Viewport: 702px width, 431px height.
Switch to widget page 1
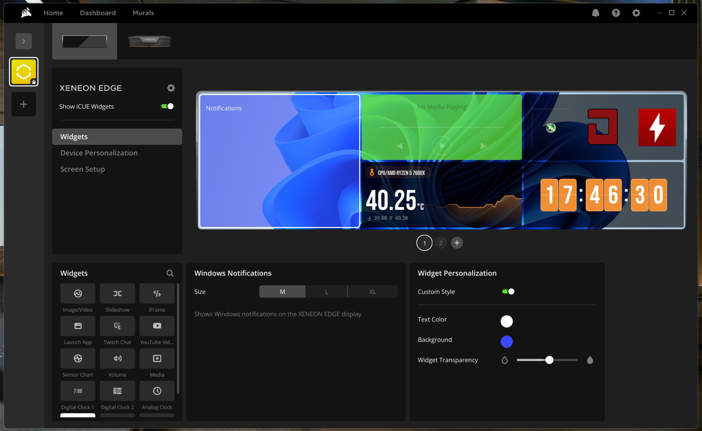424,243
